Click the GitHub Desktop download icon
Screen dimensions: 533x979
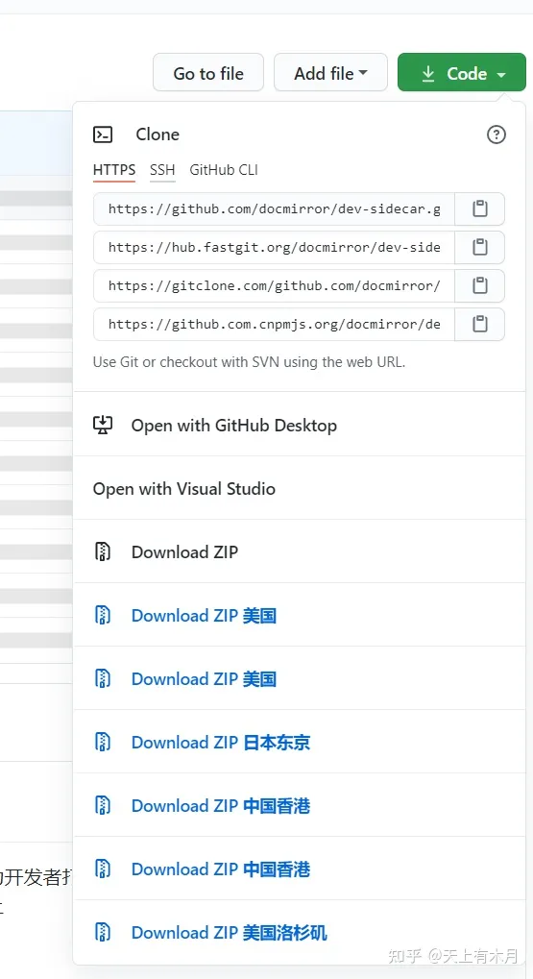[x=103, y=426]
